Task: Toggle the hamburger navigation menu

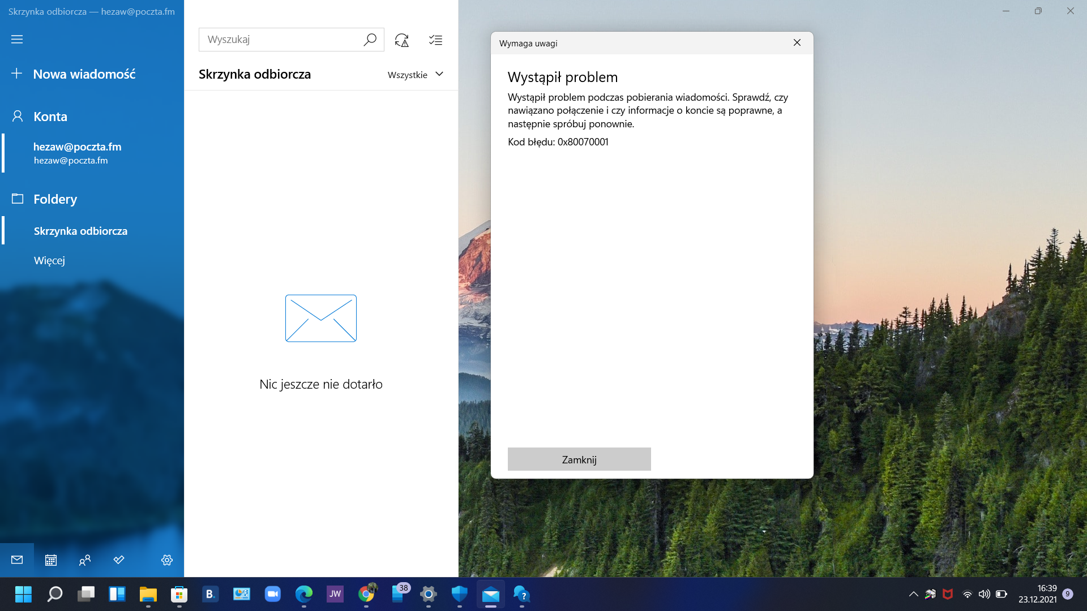Action: coord(17,40)
